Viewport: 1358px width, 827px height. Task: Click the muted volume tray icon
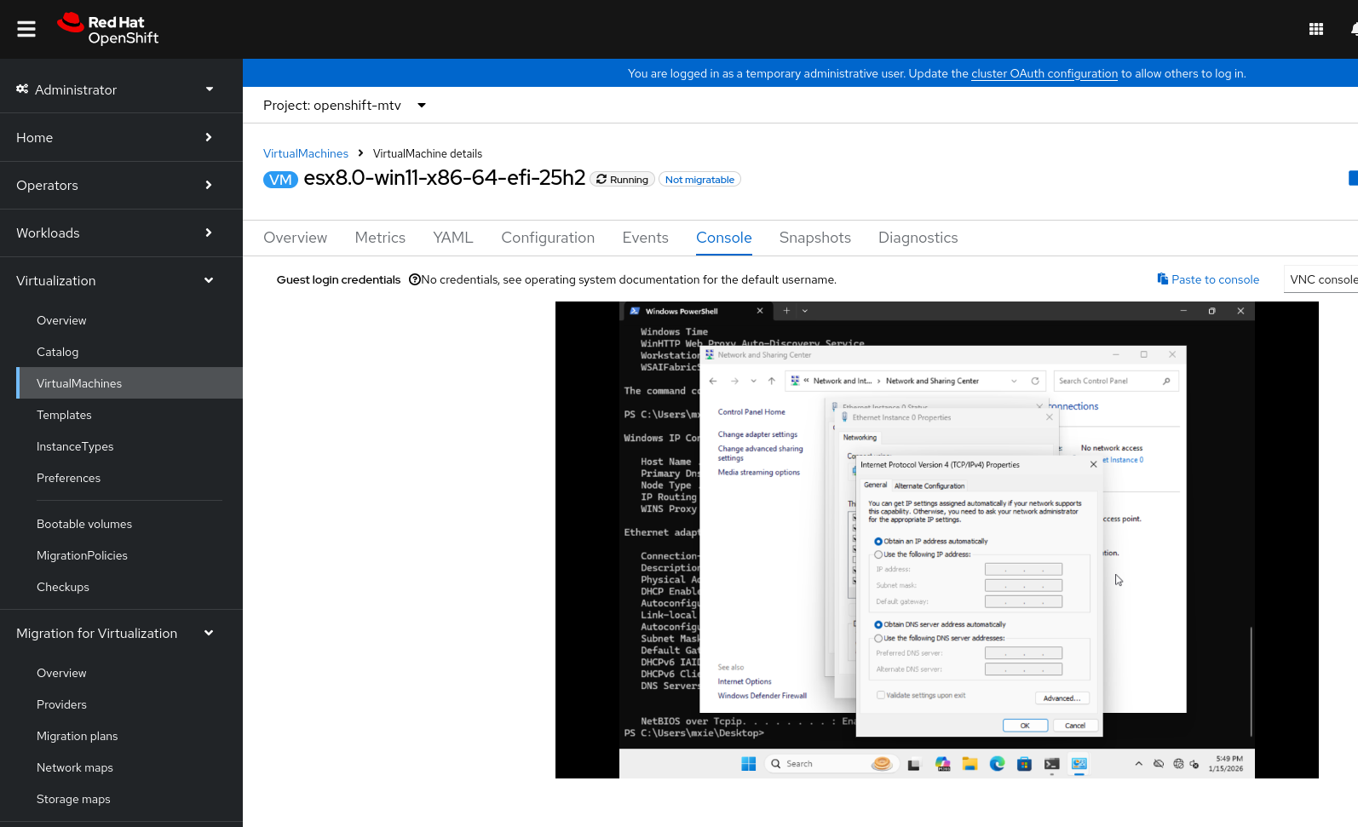coord(1194,764)
